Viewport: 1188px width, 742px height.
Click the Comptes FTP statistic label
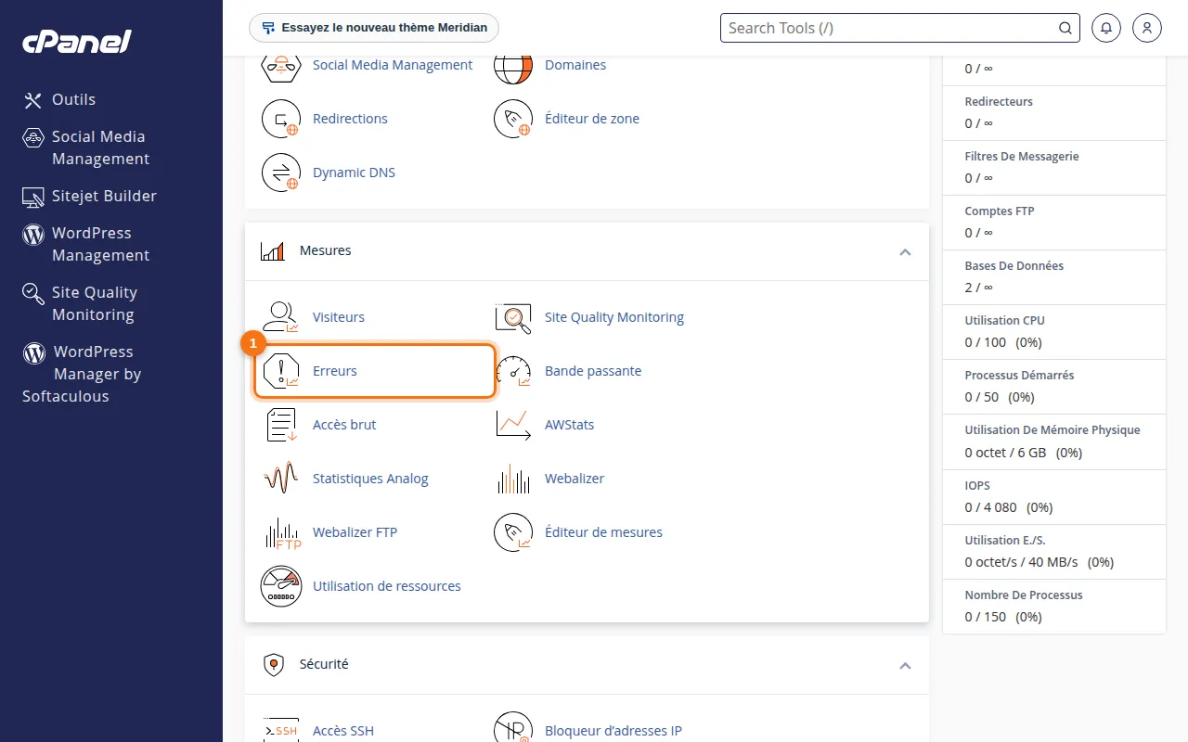(1000, 211)
